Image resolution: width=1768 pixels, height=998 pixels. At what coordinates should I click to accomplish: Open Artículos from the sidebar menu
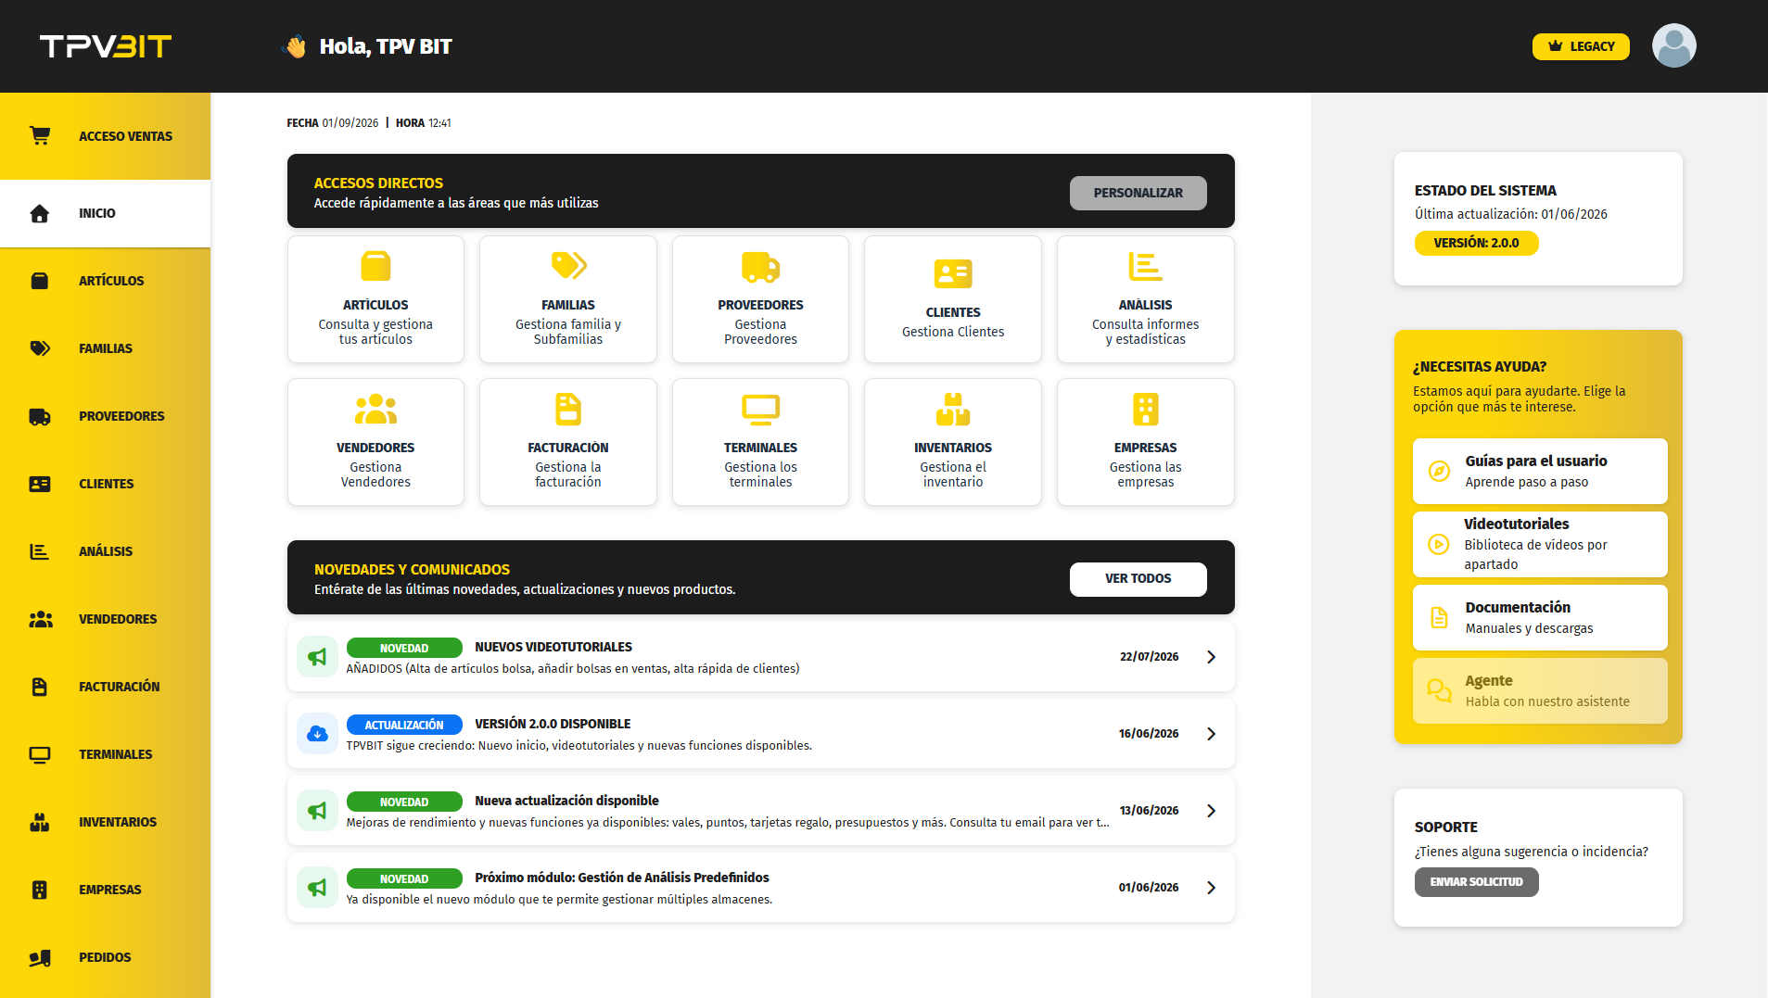point(106,281)
